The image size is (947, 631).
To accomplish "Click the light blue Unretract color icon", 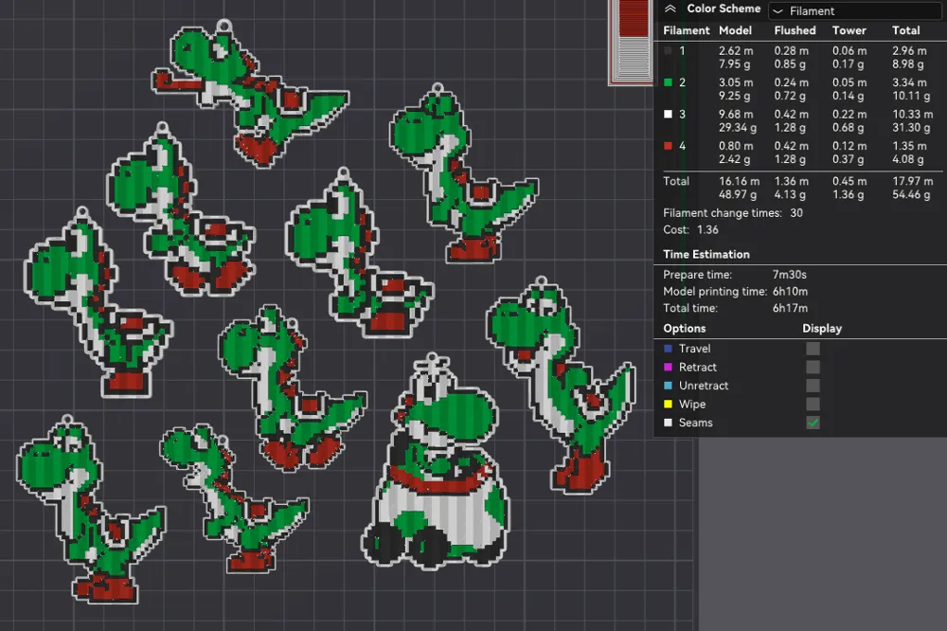I will click(x=668, y=386).
